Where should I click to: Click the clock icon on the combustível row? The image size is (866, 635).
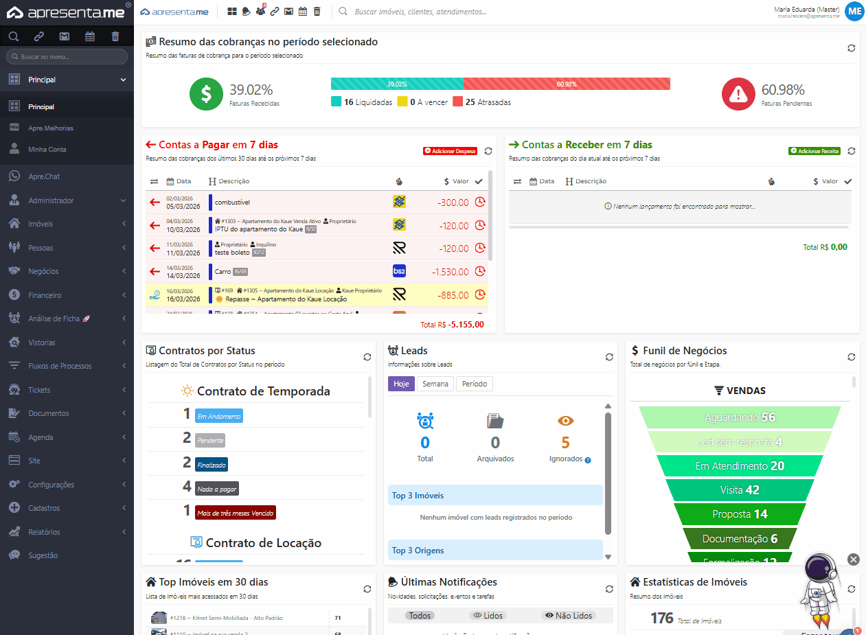pos(481,202)
